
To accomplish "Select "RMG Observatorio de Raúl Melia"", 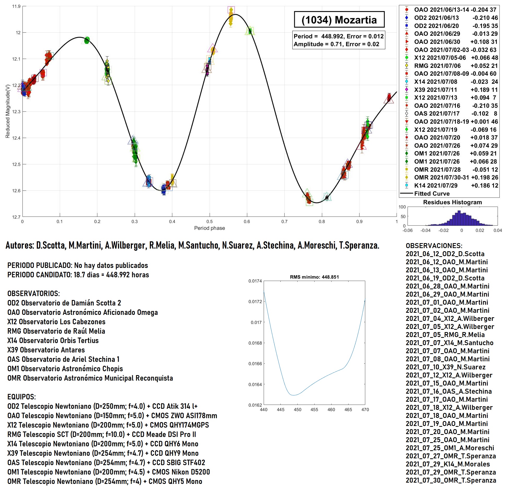I will 56,331.
